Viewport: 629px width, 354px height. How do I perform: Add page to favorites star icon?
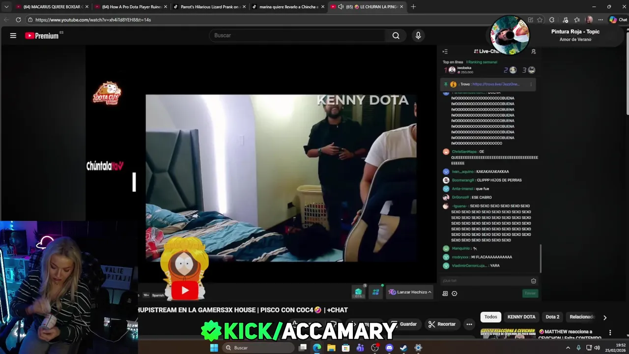[540, 20]
